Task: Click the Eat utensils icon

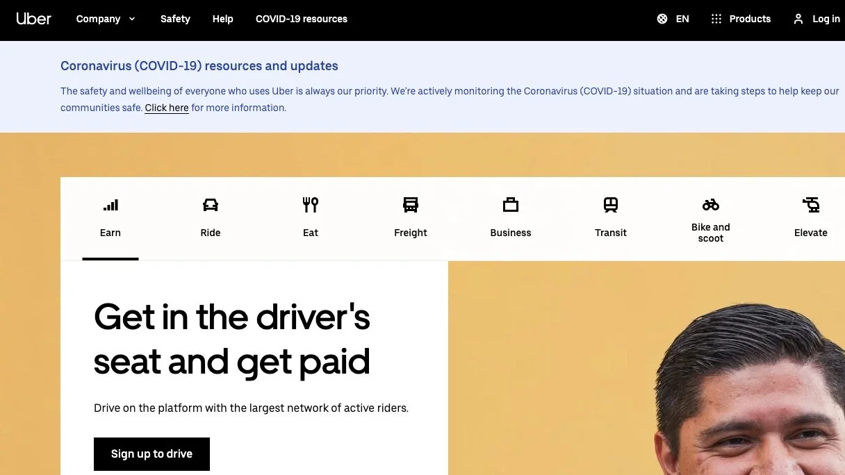Action: [x=310, y=205]
